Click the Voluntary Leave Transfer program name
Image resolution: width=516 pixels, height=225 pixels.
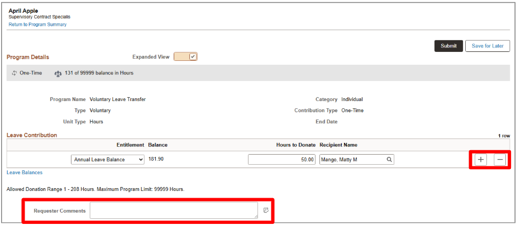[117, 99]
